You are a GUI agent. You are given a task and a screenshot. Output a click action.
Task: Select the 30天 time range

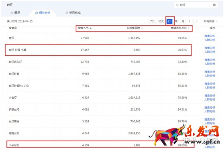pyautogui.click(x=161, y=21)
